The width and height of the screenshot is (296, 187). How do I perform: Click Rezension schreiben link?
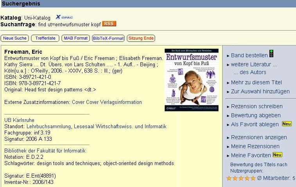257,106
